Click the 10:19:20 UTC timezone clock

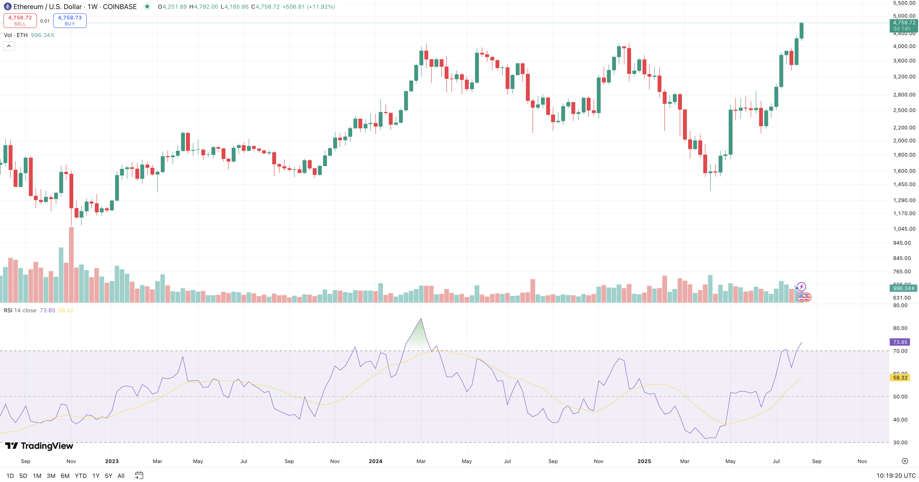[896, 476]
